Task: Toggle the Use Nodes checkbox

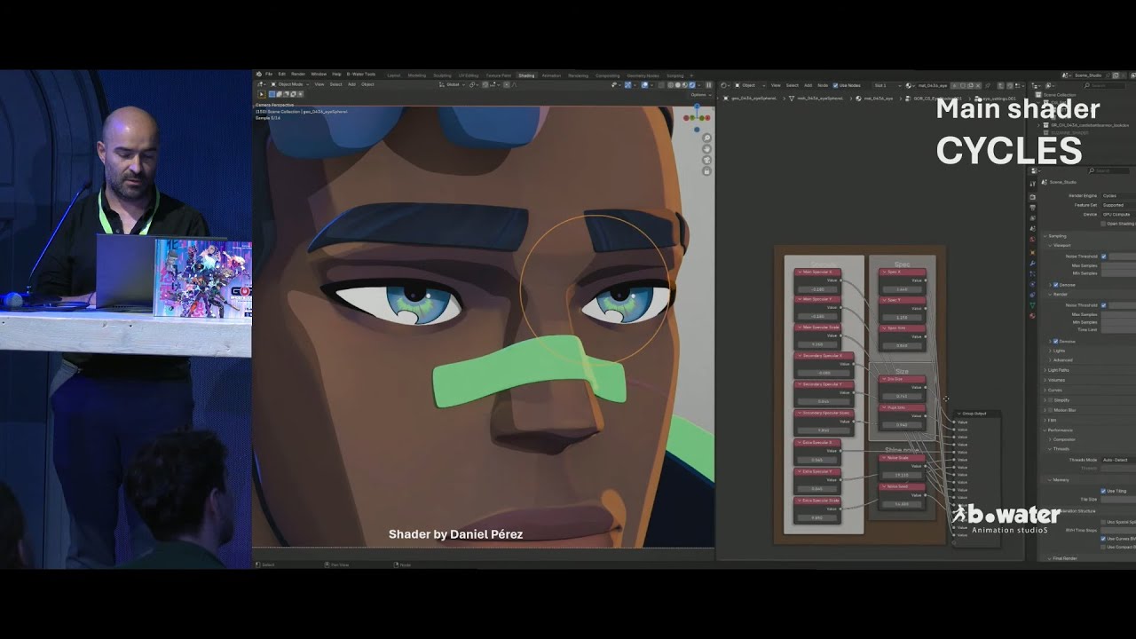Action: 835,85
